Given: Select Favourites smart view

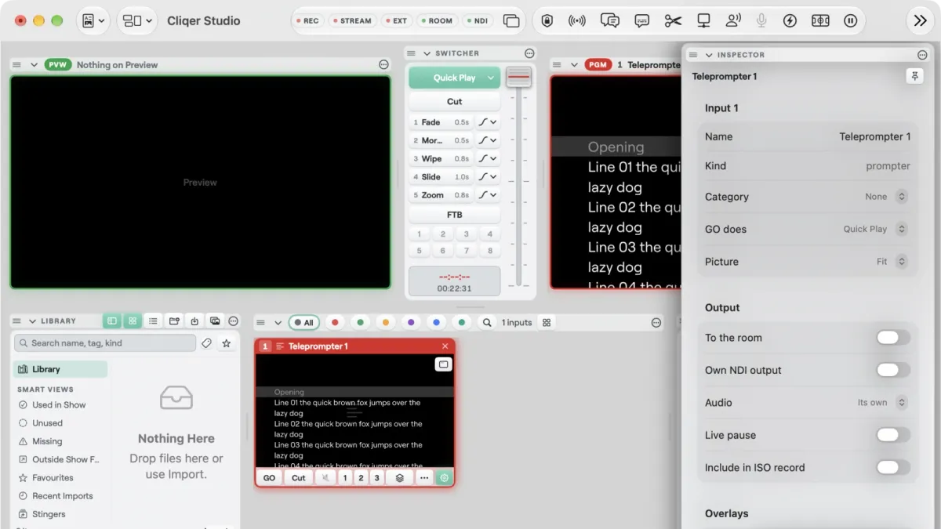Looking at the screenshot, I should point(53,477).
